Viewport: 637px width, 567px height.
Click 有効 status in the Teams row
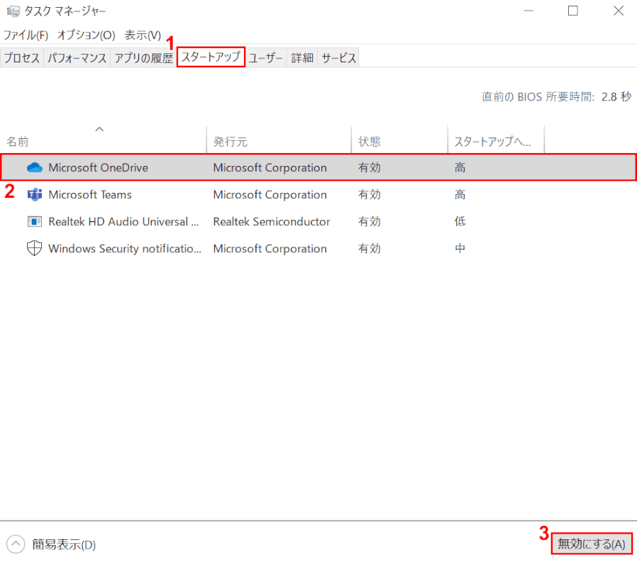tap(370, 194)
